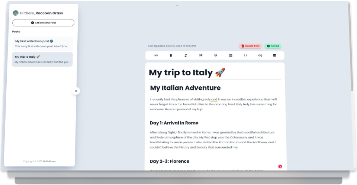Create a new post
Screen dimensions: 357x185
pos(43,23)
